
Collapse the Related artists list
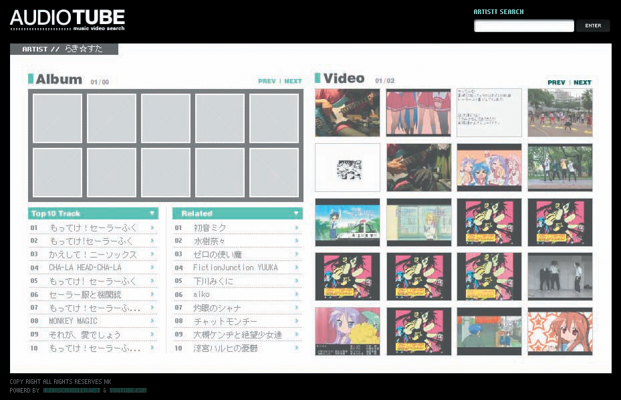point(296,213)
